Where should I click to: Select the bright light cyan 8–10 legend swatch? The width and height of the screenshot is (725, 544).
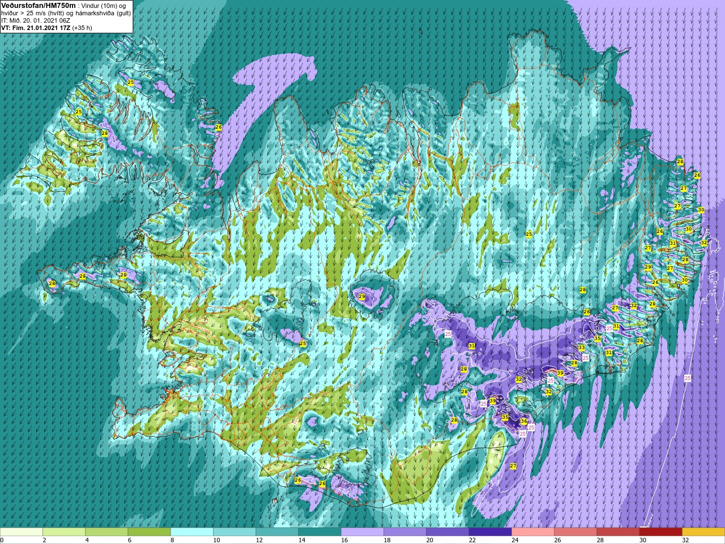[192, 532]
